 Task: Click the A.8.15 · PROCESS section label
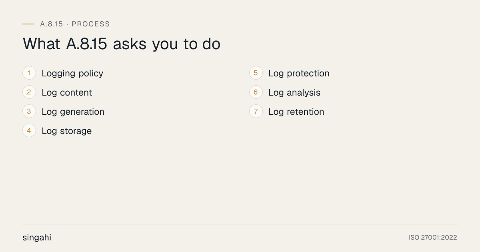coord(75,24)
